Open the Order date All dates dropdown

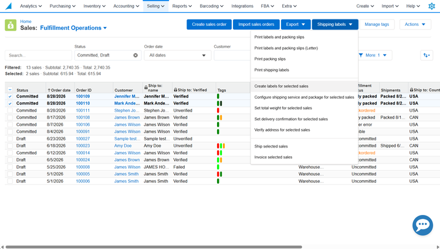pyautogui.click(x=177, y=55)
